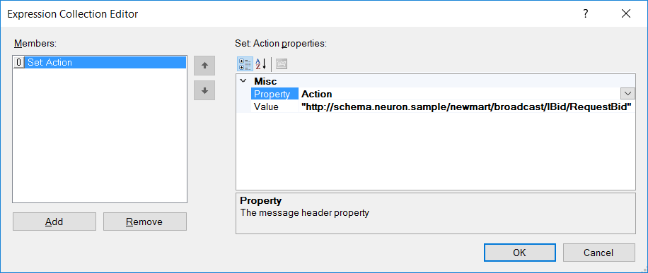Click the 0 index box of the member

19,63
